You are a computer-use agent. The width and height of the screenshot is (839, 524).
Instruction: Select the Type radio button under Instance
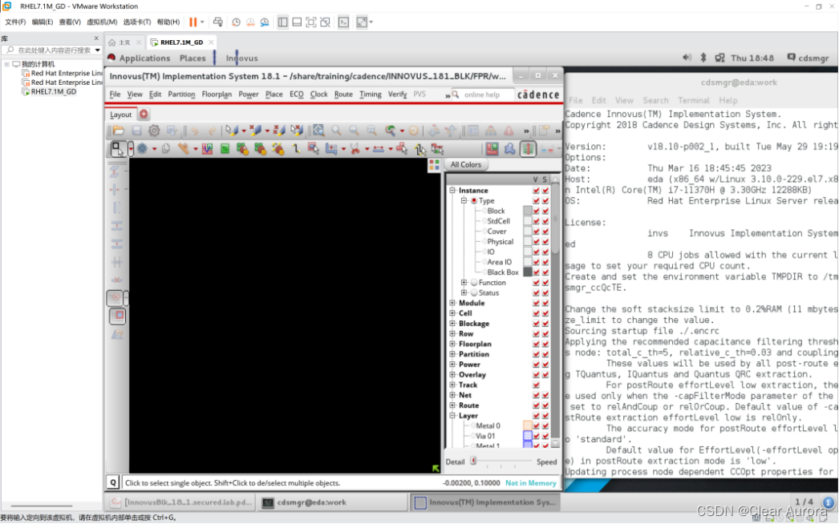[x=474, y=200]
